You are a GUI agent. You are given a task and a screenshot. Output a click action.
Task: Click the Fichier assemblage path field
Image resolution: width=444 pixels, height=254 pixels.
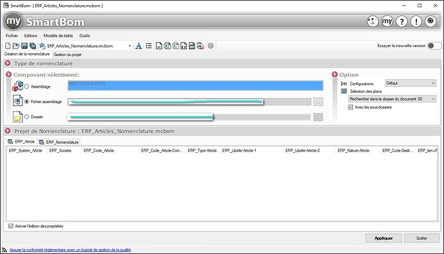(189, 102)
